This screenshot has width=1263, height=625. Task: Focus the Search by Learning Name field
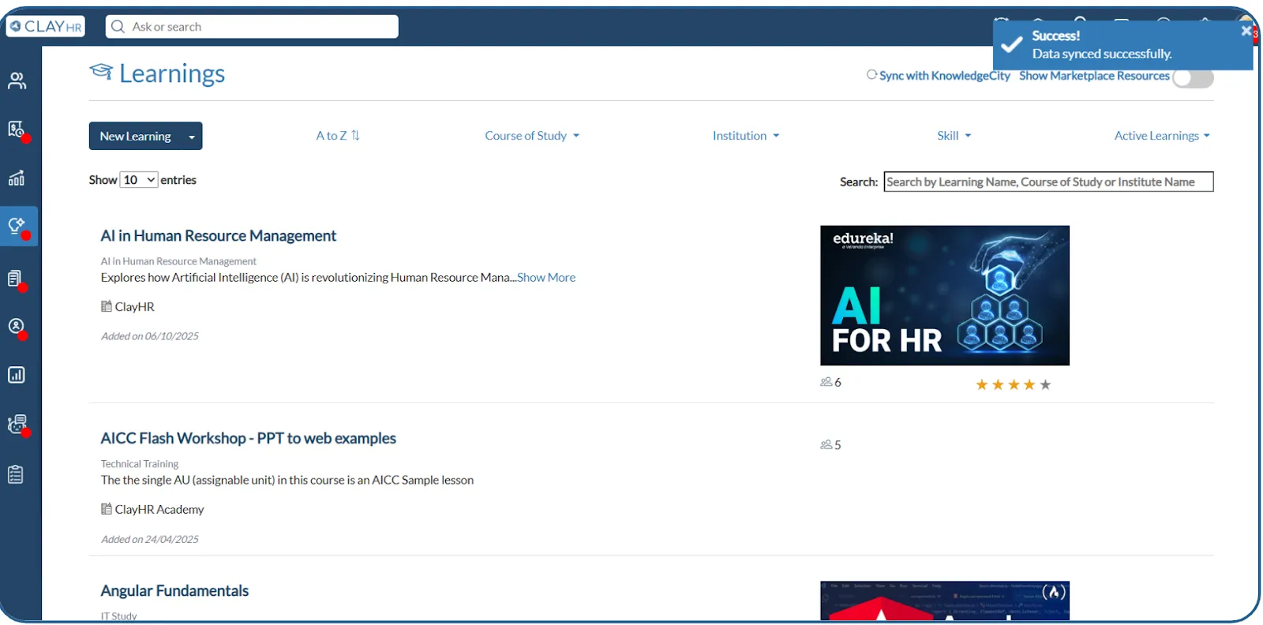pyautogui.click(x=1048, y=182)
